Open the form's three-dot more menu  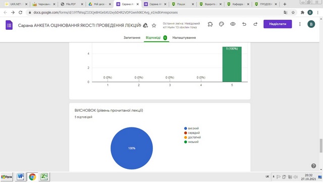300,24
